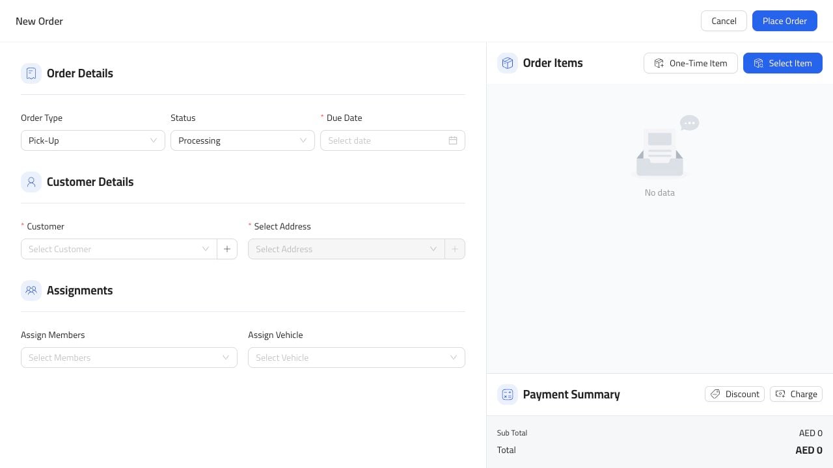Add a new customer with plus button
This screenshot has width=833, height=468.
pyautogui.click(x=227, y=249)
